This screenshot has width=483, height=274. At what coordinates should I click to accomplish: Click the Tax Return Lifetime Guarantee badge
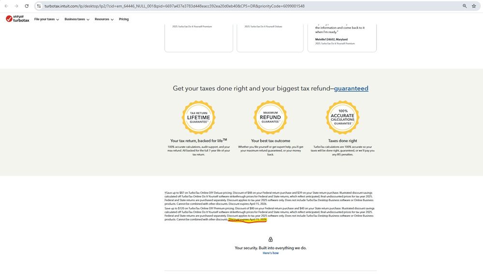pos(199,117)
